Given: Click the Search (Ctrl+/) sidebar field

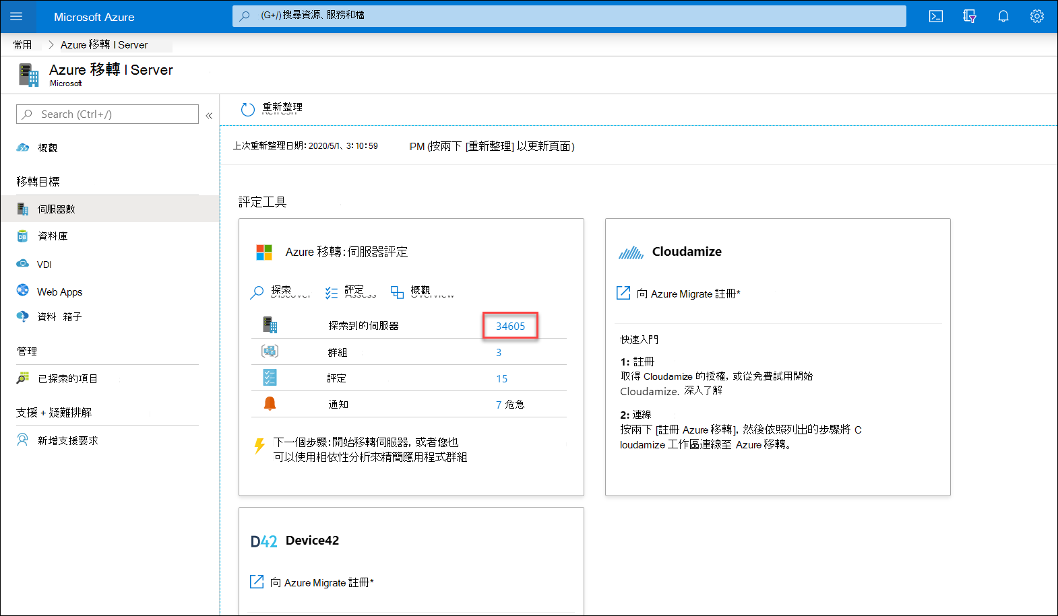Looking at the screenshot, I should click(x=107, y=114).
